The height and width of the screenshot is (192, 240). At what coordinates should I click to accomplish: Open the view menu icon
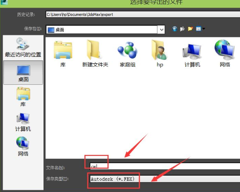(200, 29)
